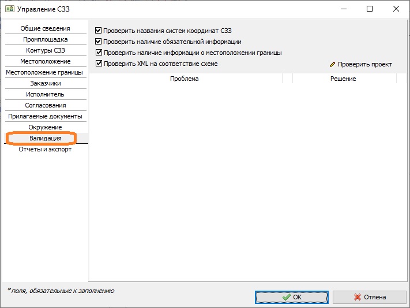Click the app icon in title bar
The height and width of the screenshot is (308, 410).
click(x=9, y=9)
